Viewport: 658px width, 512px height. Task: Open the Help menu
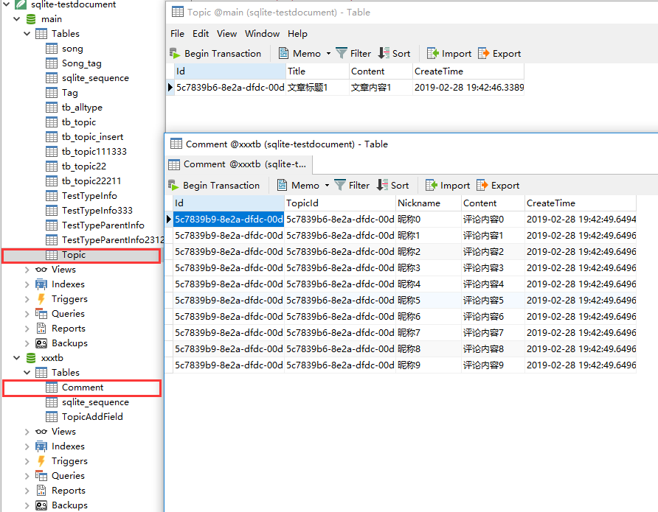(297, 33)
